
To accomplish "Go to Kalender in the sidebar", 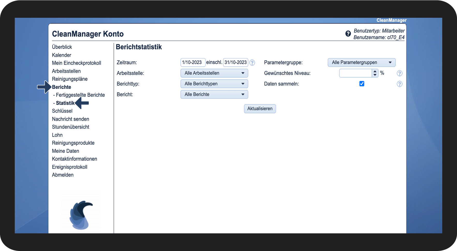I will 62,55.
